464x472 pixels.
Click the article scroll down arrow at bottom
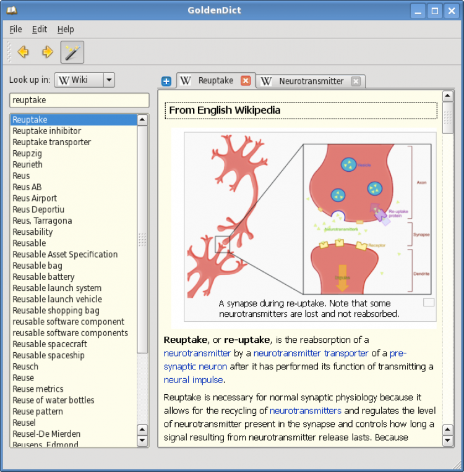click(x=447, y=441)
